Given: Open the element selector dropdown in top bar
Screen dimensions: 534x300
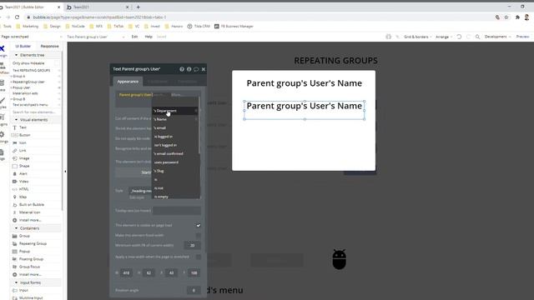Looking at the screenshot, I should click(96, 37).
